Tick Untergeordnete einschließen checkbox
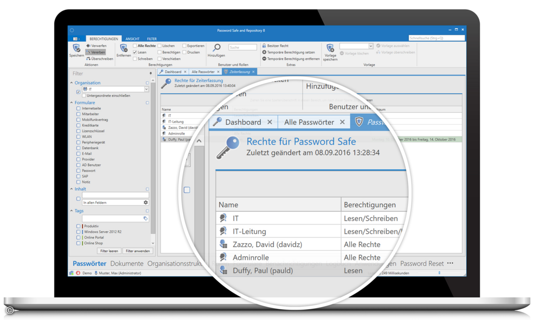This screenshot has height=320, width=533. point(84,96)
